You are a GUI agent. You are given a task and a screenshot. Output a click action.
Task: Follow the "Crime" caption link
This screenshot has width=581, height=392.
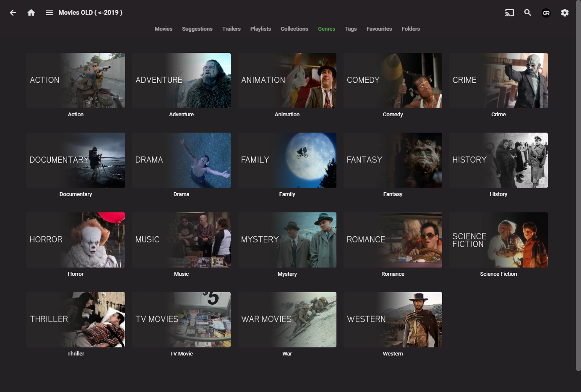(498, 115)
